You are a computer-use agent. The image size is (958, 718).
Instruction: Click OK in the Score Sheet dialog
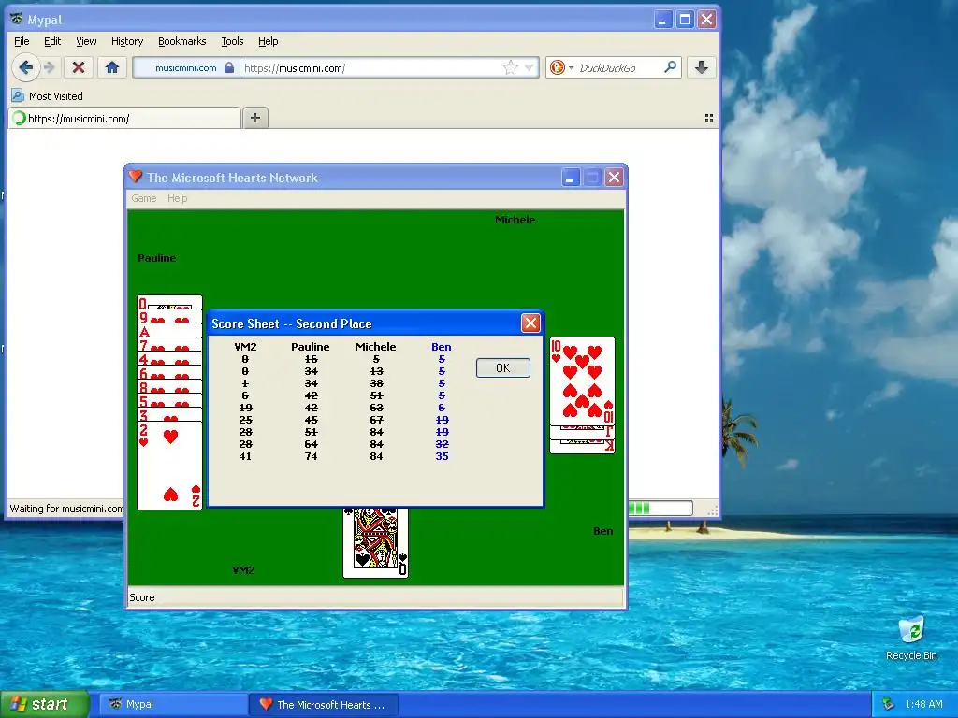(502, 367)
